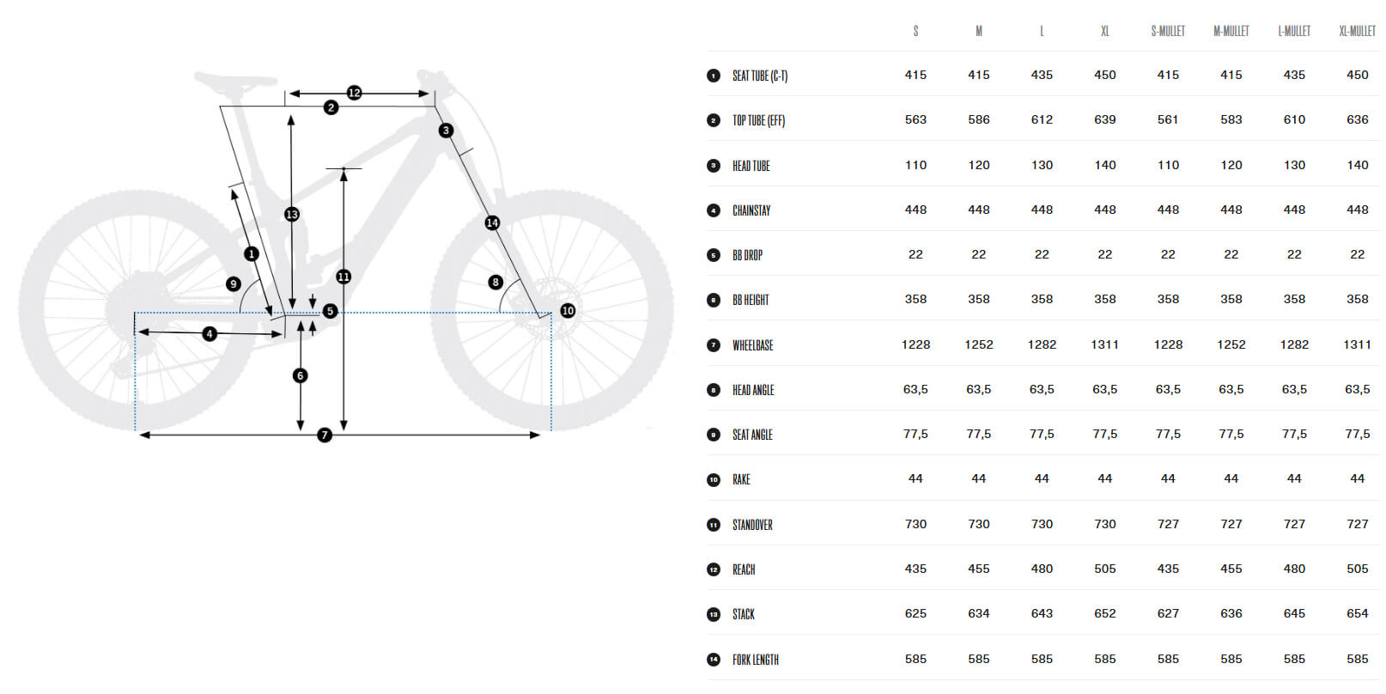Click the number 8 head angle marker
Image resolution: width=1386 pixels, height=694 pixels.
tap(495, 282)
